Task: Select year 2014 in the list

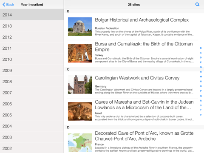Action: click(32, 15)
